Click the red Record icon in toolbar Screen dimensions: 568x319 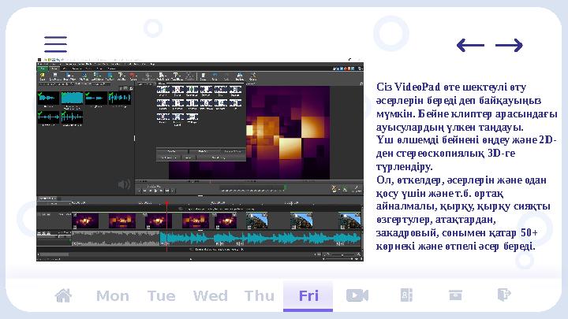(x=133, y=76)
